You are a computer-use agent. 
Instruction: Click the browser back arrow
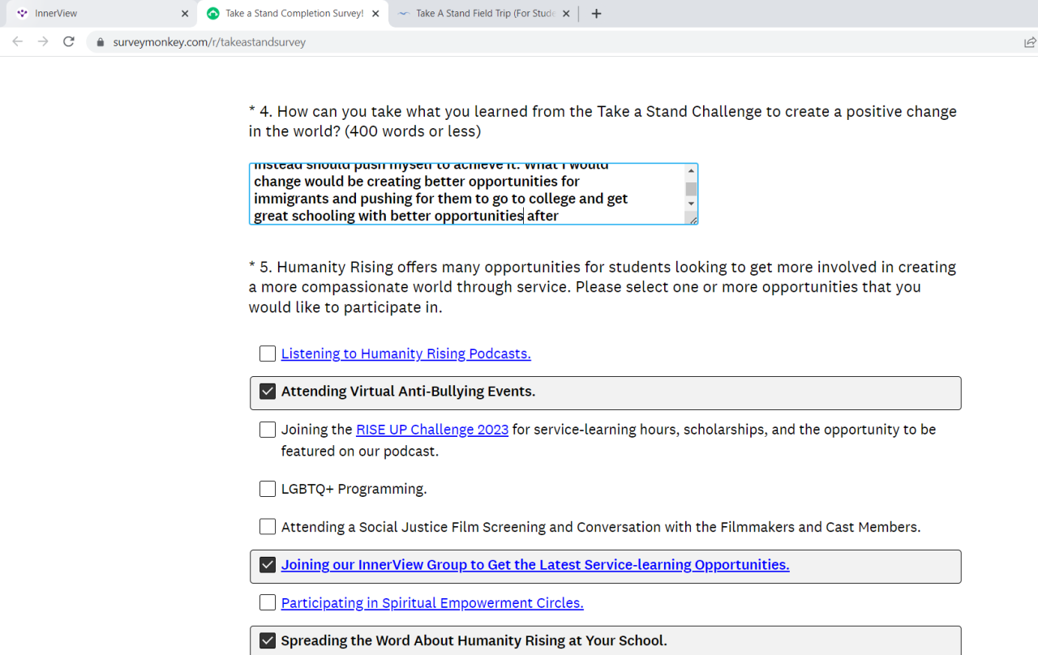tap(18, 42)
